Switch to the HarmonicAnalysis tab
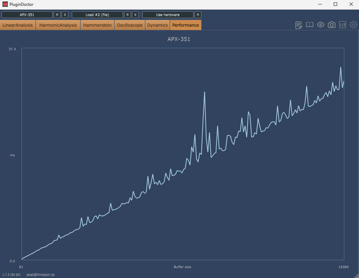 coord(58,25)
